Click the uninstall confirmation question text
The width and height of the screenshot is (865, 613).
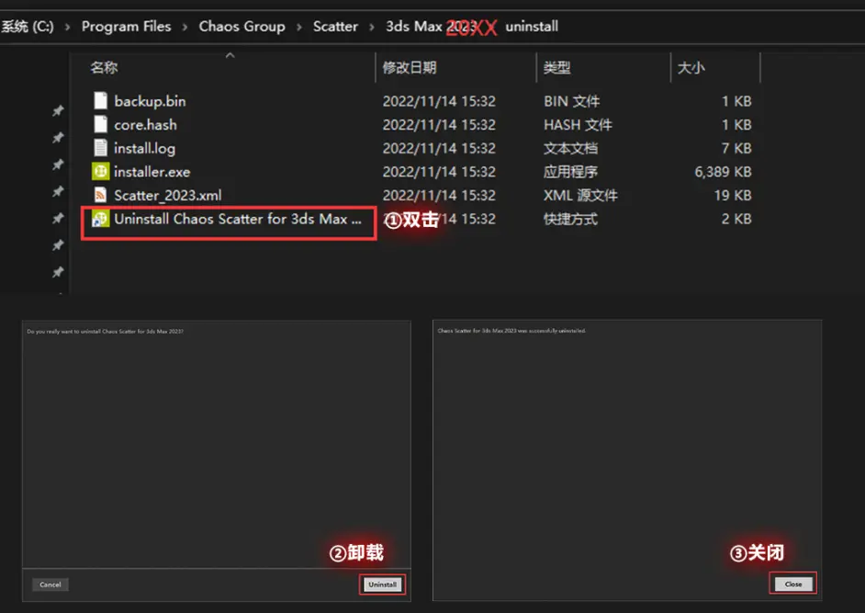click(x=105, y=332)
